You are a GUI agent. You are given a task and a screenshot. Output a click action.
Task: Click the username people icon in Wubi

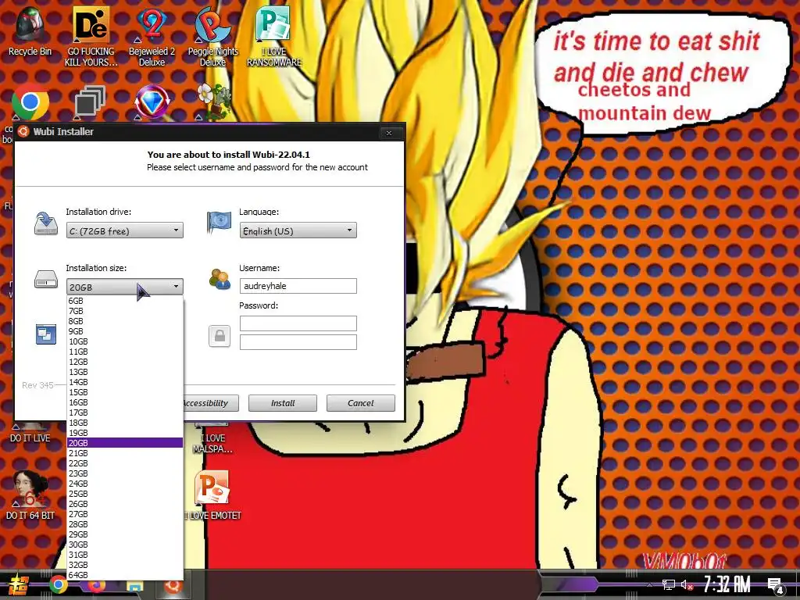point(220,279)
